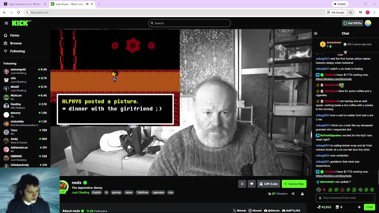Open xQc channel in Following list

(25, 80)
